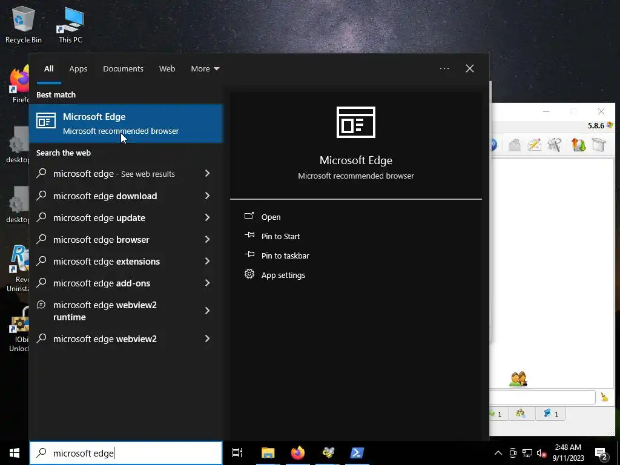Open the bee application on the taskbar
This screenshot has height=465, width=620.
click(x=328, y=453)
